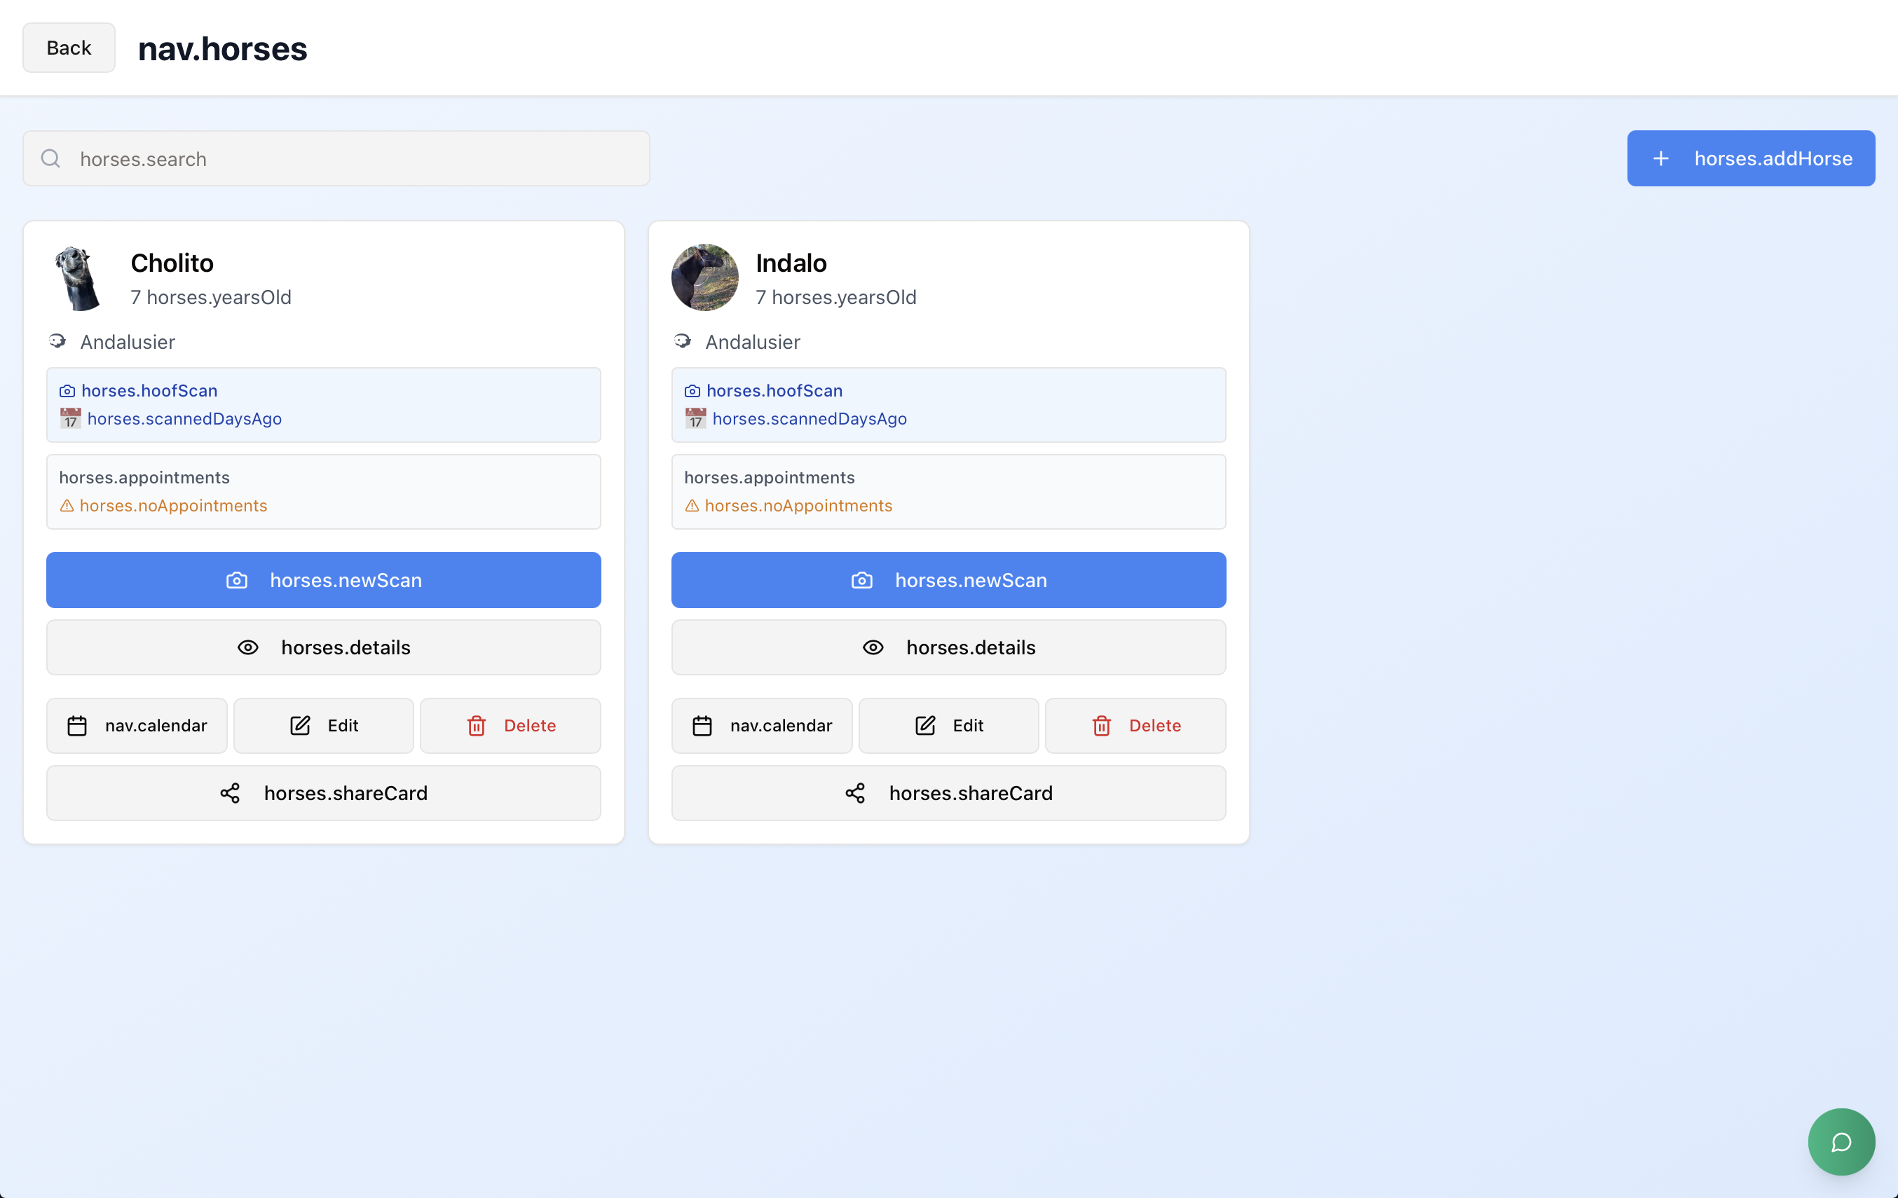Go back using the Back button

pos(69,48)
